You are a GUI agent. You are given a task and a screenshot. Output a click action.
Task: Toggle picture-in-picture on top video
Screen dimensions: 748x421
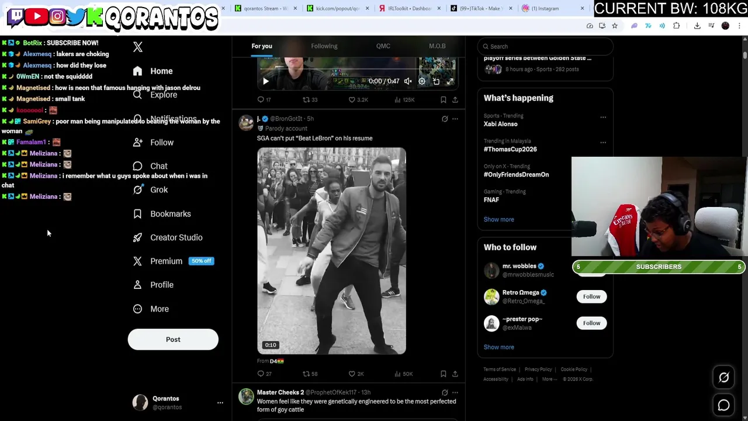click(436, 82)
